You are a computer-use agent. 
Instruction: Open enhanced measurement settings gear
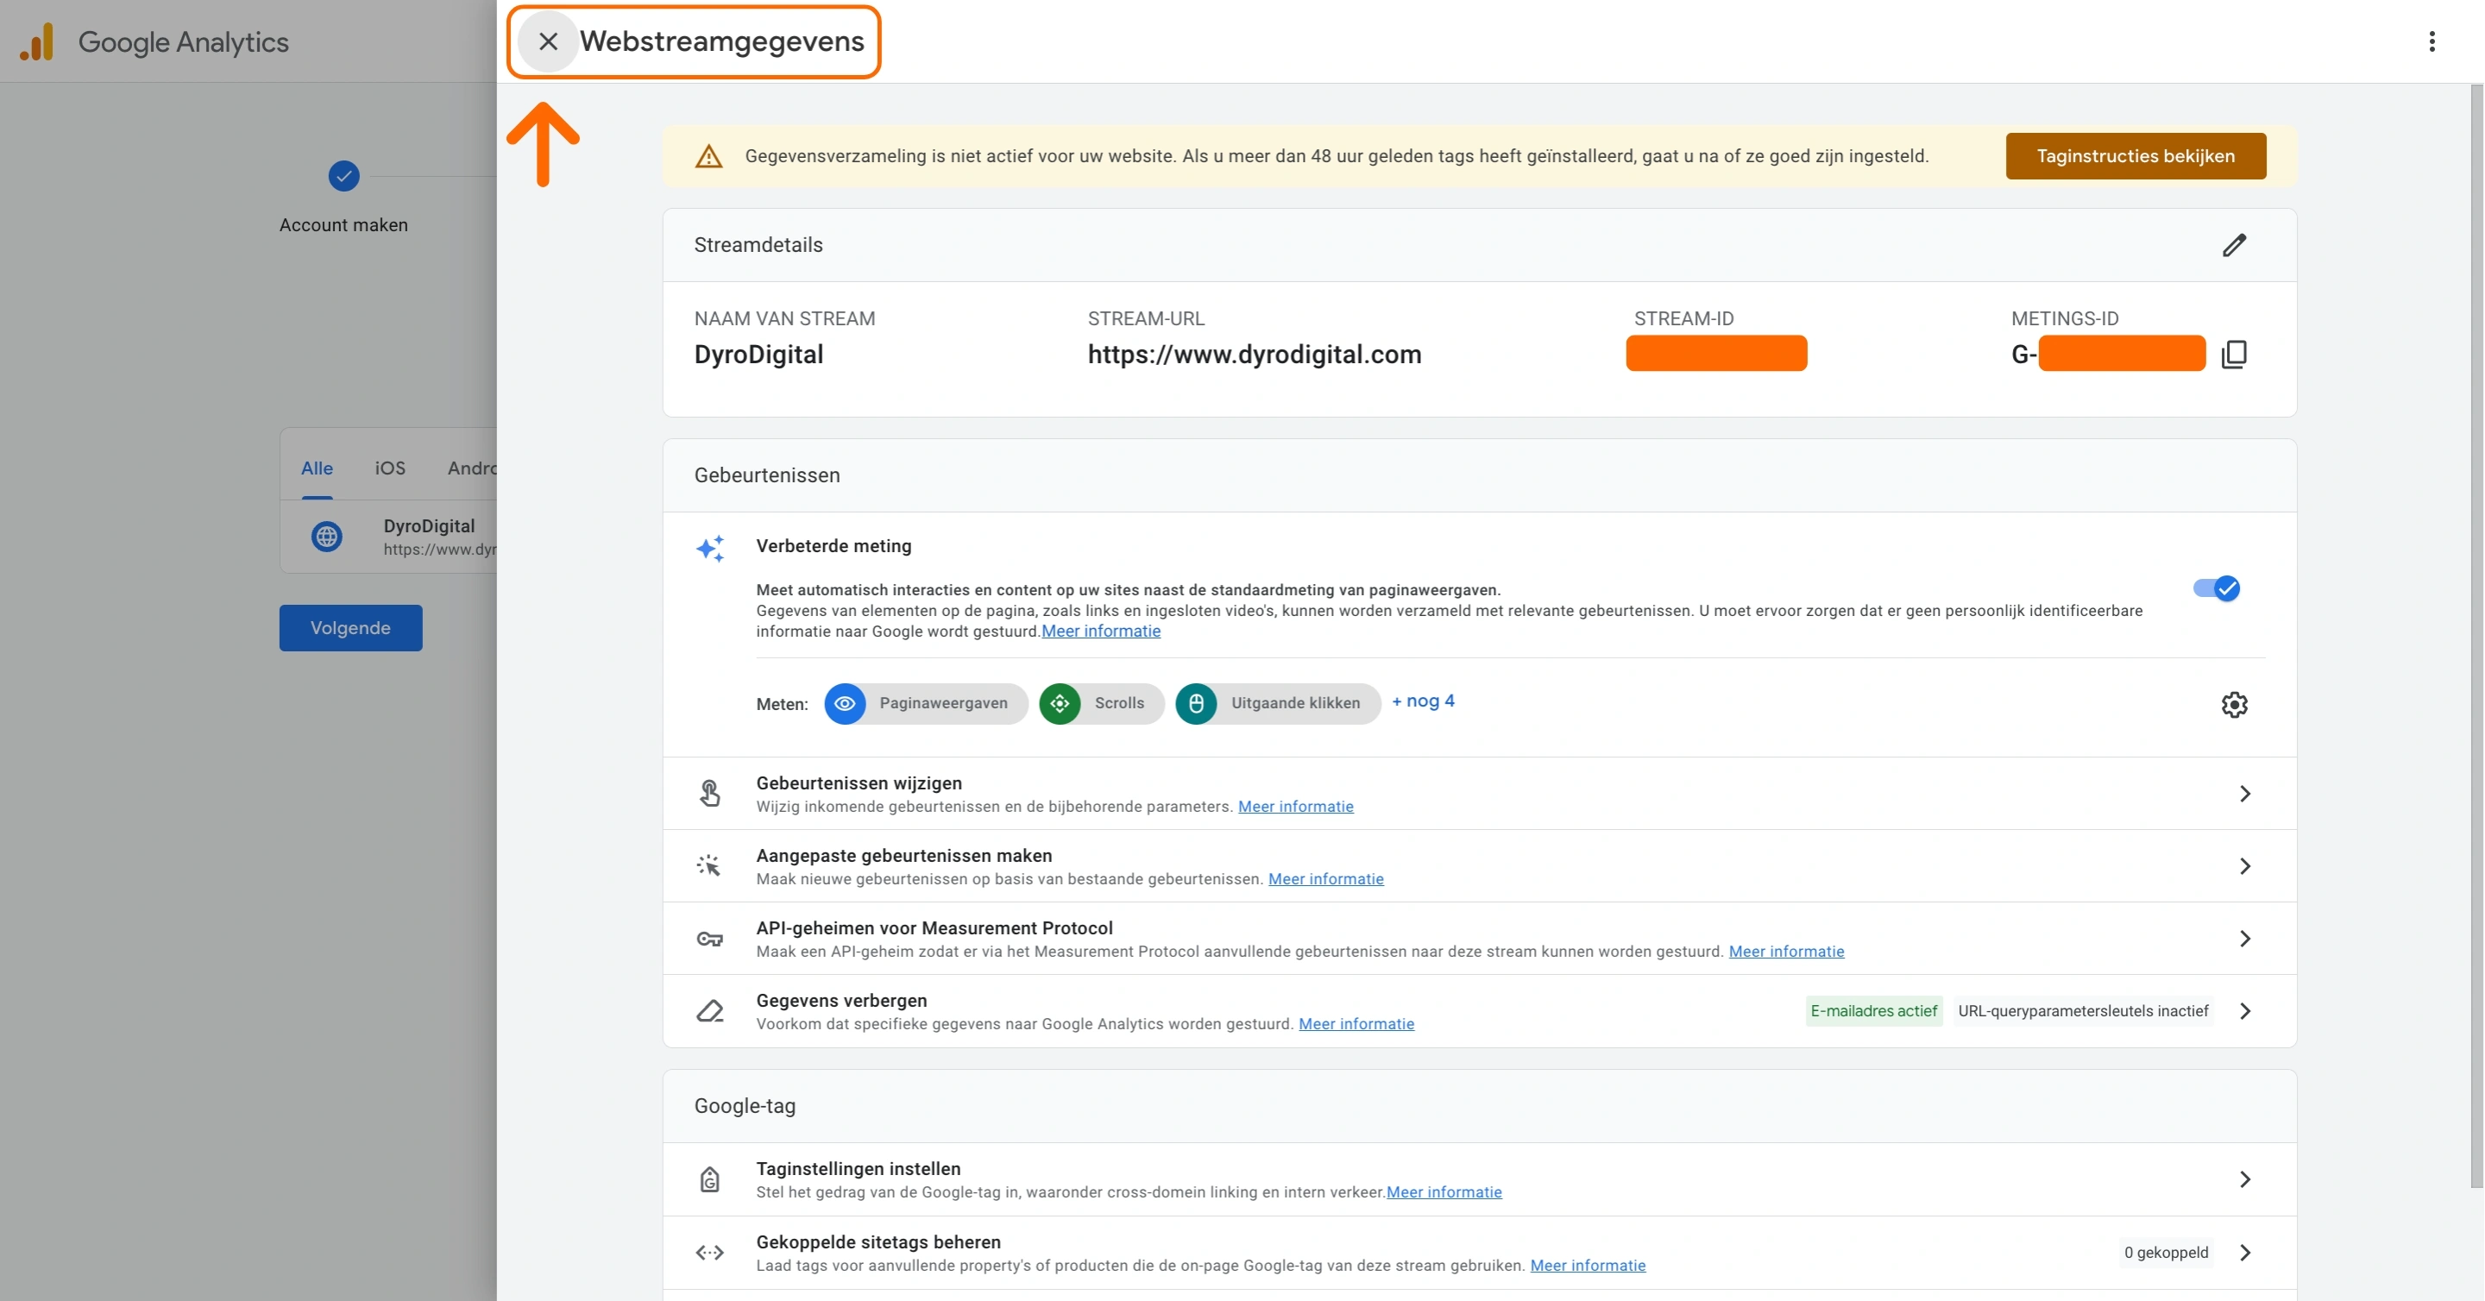click(x=2234, y=704)
